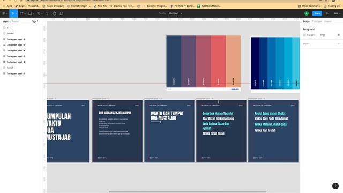Select the Instagram post - 3 layer
This screenshot has height=193, width=343.
21,56
